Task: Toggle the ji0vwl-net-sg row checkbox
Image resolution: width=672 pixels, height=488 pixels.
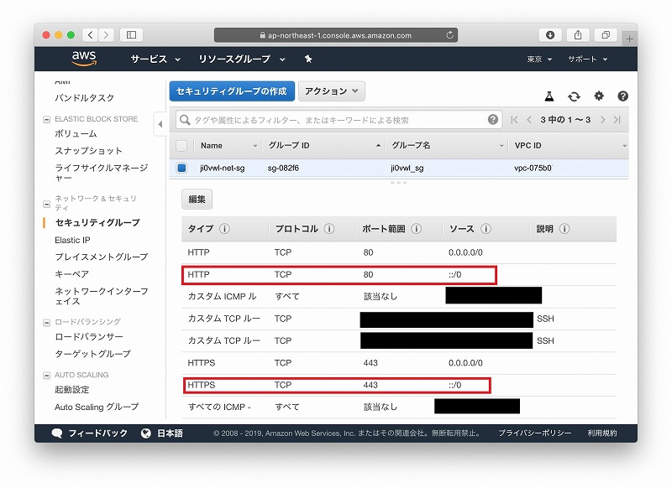Action: 181,168
